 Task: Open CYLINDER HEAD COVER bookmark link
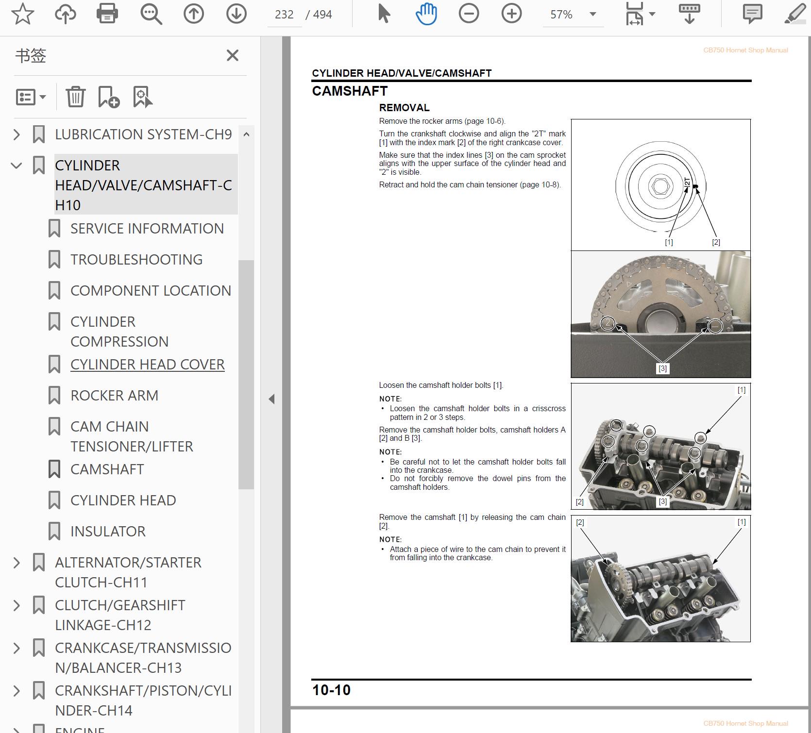point(147,365)
